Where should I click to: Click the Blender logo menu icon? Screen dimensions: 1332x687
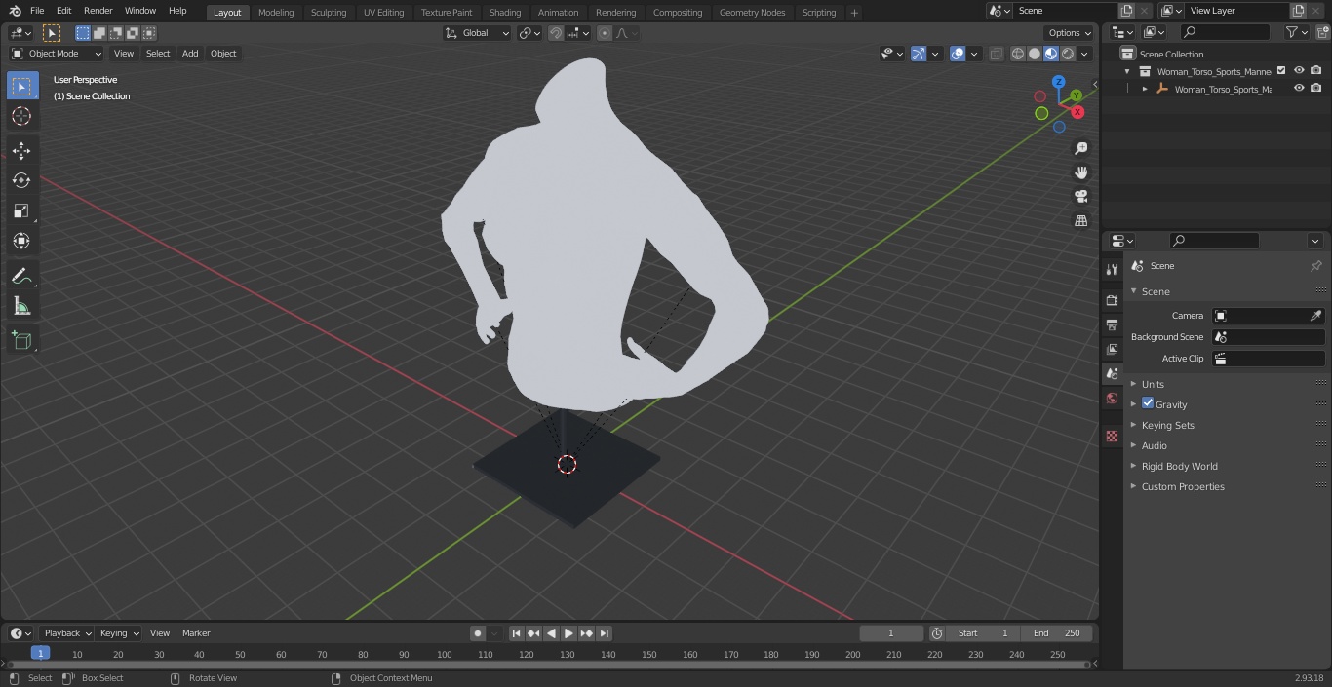tap(16, 11)
